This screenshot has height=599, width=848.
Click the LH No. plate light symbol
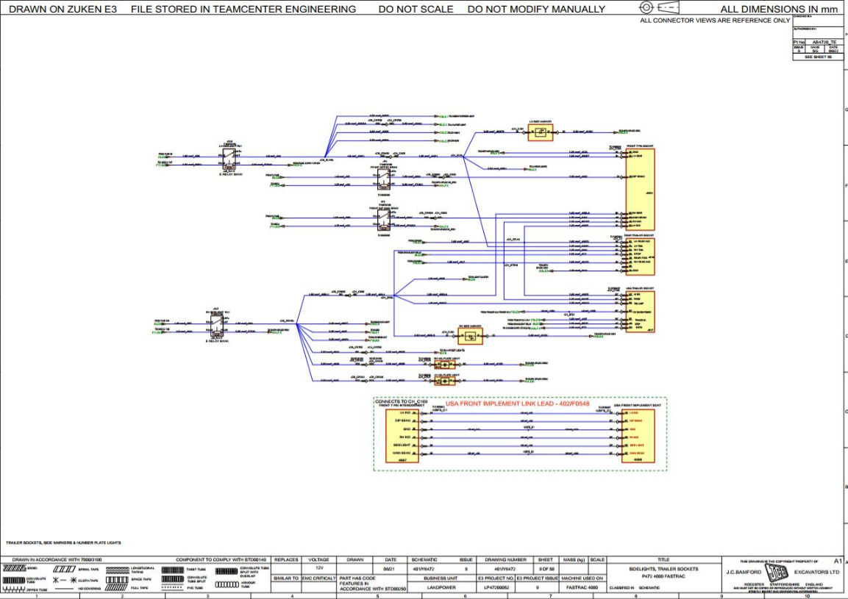point(444,381)
